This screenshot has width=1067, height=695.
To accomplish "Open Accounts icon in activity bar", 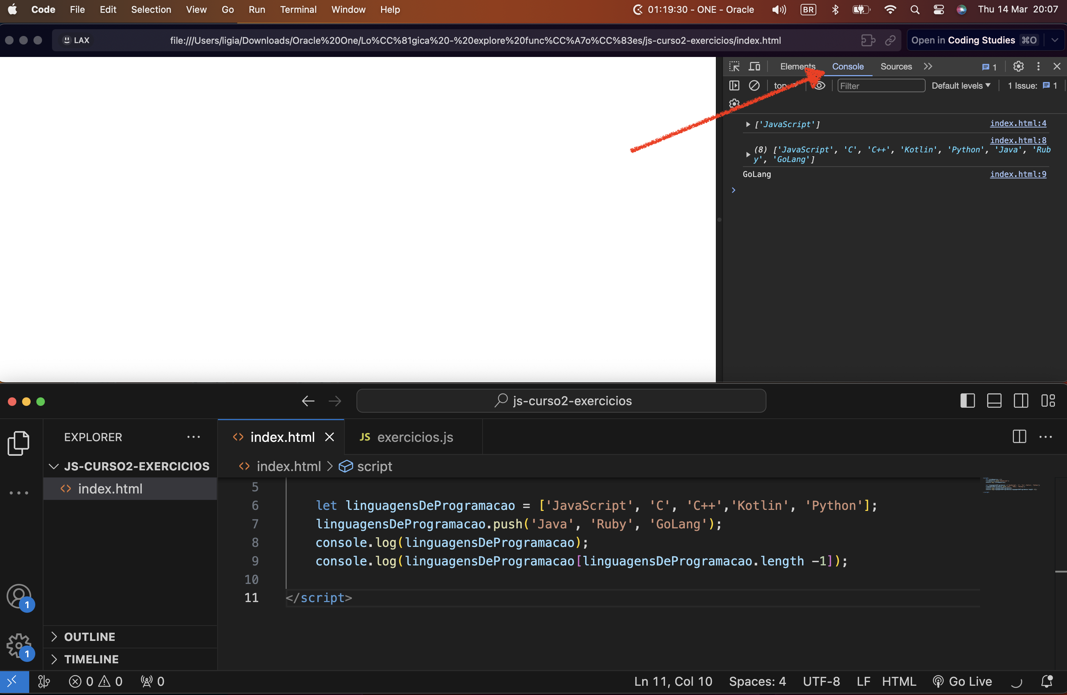I will tap(19, 596).
